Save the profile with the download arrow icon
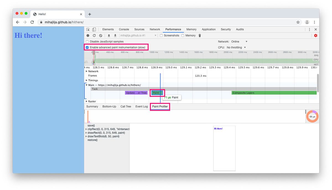Viewport: 332px width, 190px height. 115,35
